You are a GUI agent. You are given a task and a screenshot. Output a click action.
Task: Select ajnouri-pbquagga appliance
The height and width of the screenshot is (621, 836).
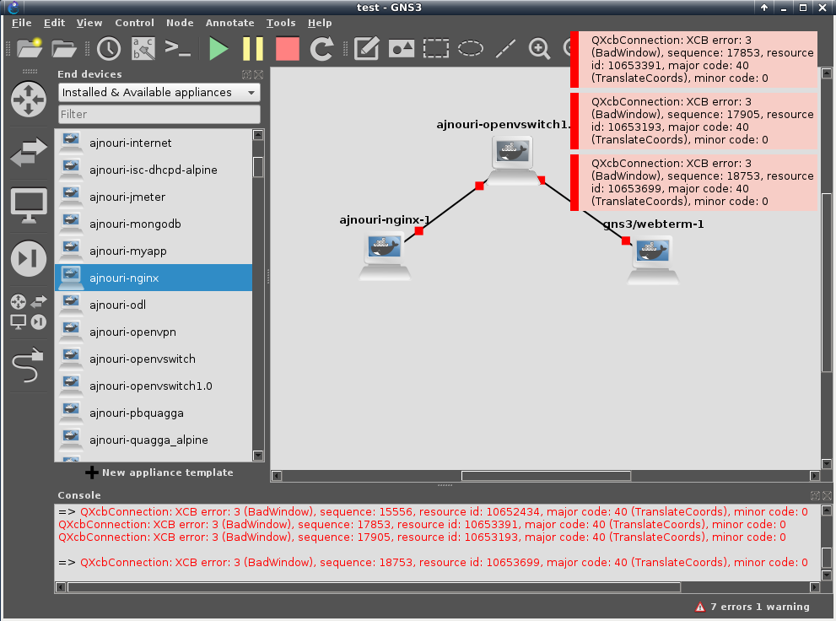pos(154,413)
